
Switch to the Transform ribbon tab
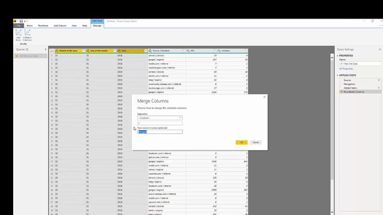(43, 26)
